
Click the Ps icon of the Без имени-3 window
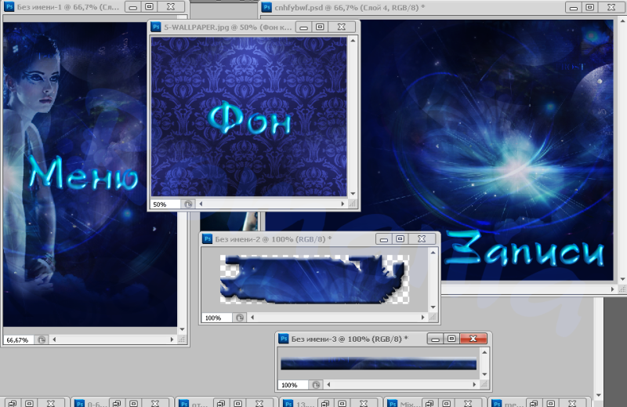point(284,339)
